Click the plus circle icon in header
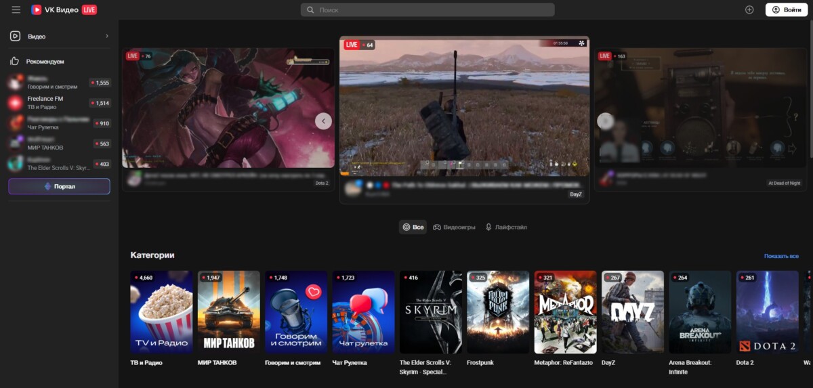 pos(749,9)
